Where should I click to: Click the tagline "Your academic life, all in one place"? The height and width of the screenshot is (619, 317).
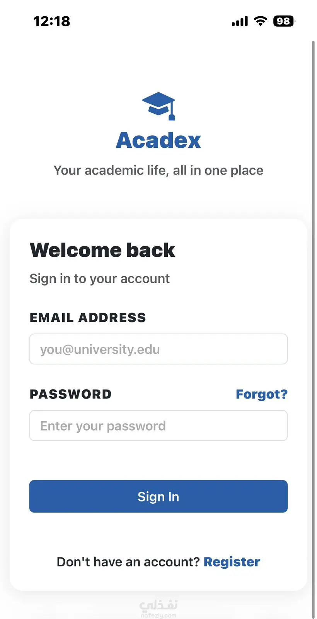pyautogui.click(x=158, y=170)
